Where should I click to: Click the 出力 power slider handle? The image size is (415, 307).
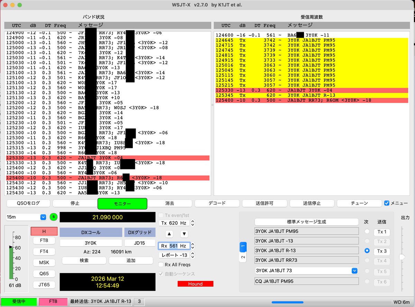point(402,257)
